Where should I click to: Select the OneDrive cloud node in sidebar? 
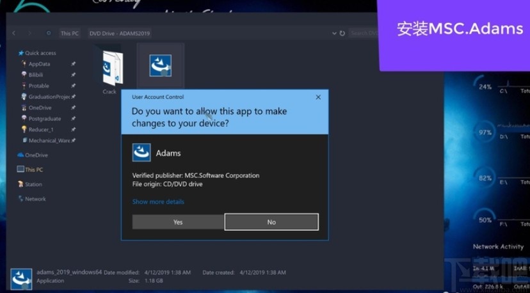click(36, 155)
